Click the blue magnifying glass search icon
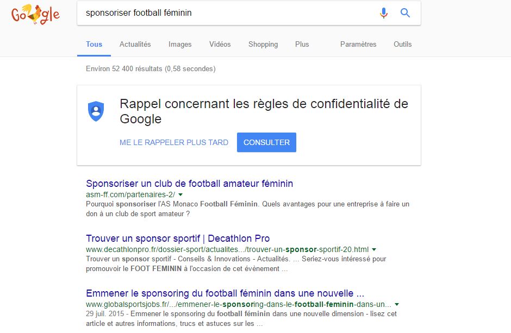 pos(405,13)
